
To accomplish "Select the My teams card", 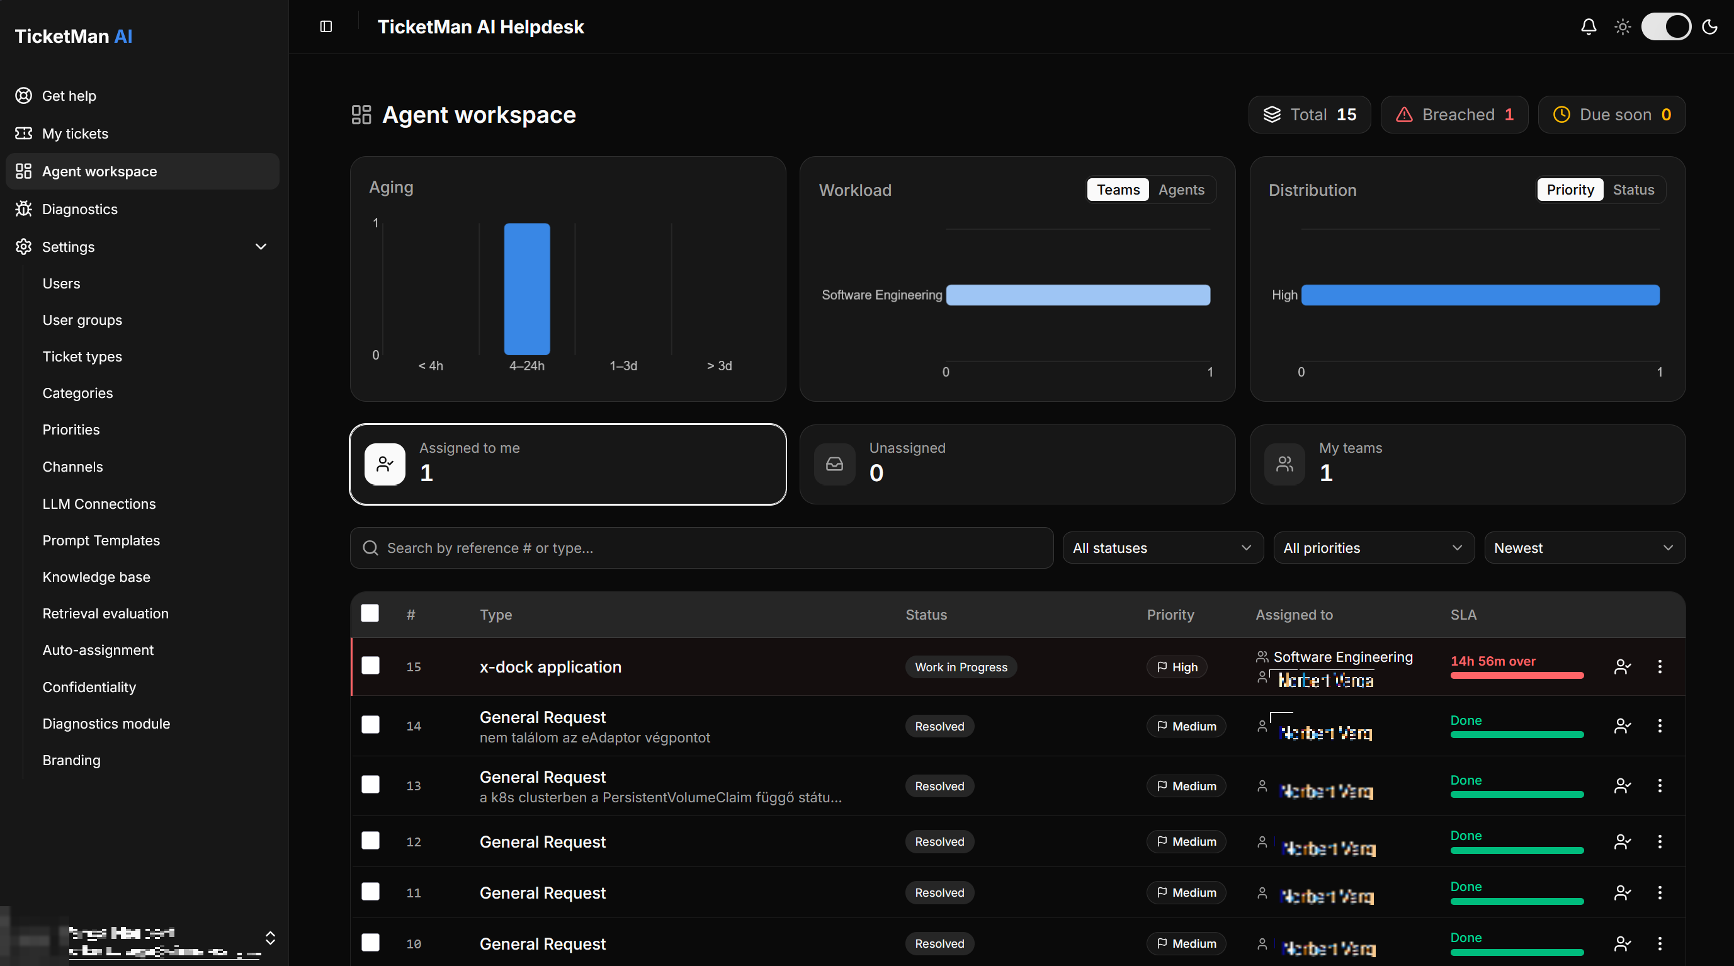I will coord(1468,464).
